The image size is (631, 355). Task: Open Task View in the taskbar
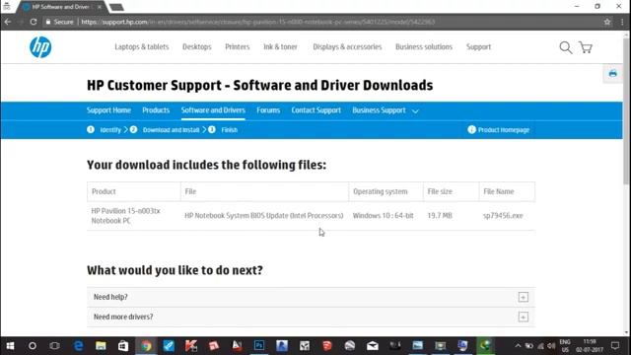[55, 346]
